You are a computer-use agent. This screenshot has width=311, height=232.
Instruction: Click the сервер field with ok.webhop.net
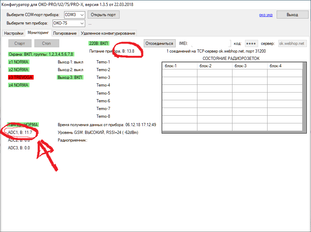click(292, 43)
